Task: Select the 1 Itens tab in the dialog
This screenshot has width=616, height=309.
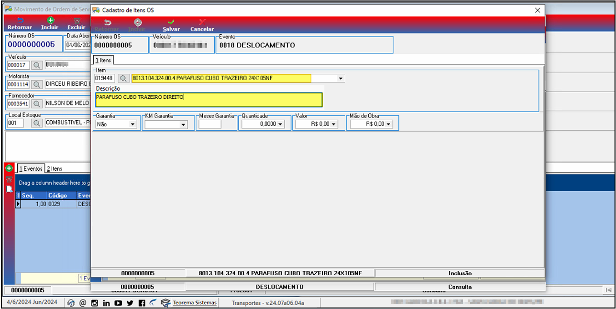Action: tap(103, 60)
